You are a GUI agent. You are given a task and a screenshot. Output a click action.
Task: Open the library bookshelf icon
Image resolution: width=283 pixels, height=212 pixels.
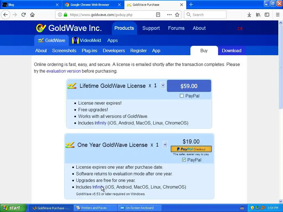(x=258, y=15)
